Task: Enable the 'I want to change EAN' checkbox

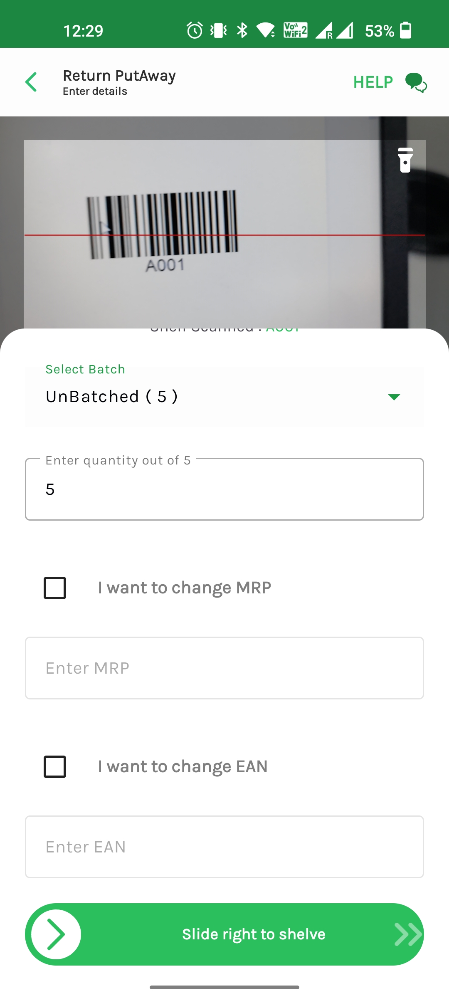Action: (x=55, y=767)
